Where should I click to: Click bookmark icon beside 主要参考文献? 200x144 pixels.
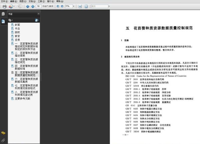point(12,99)
